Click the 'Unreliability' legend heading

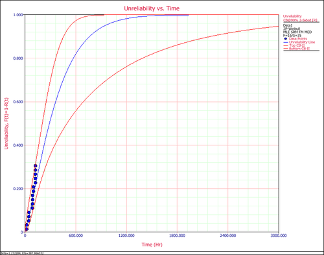pyautogui.click(x=292, y=16)
